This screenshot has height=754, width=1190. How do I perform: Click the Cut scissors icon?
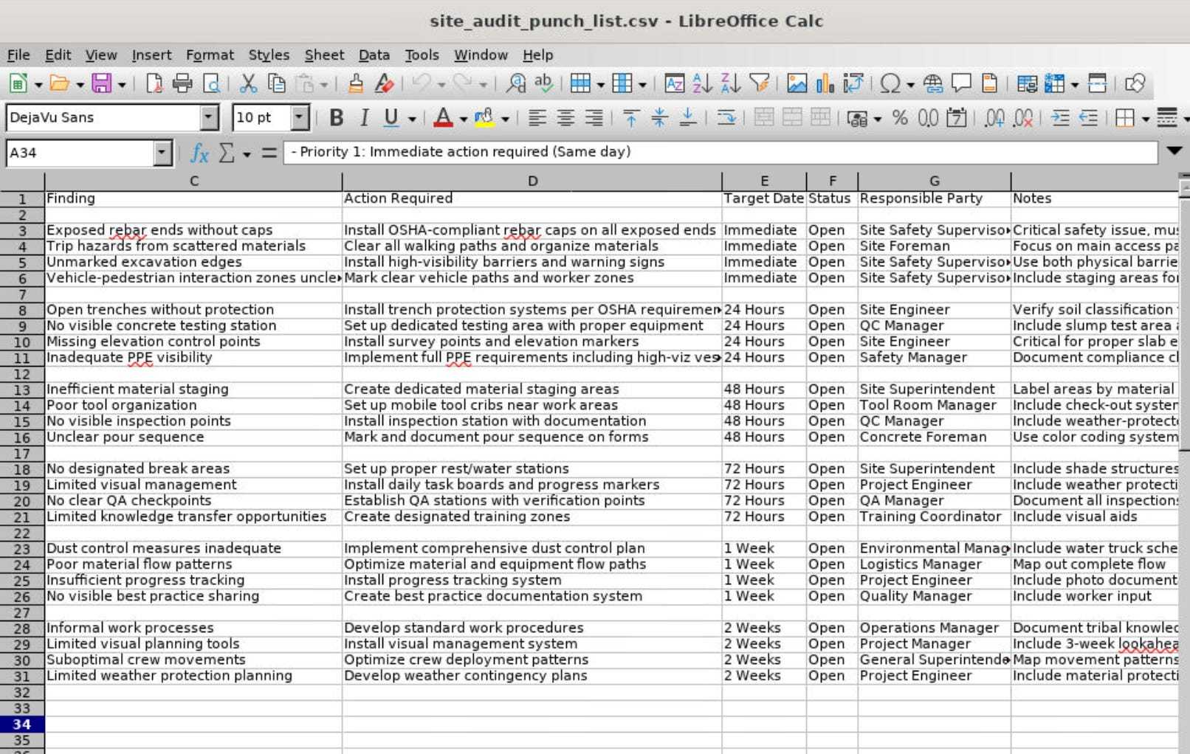[248, 83]
